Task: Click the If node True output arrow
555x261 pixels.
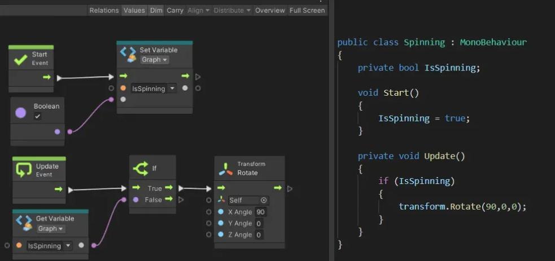Action: pos(169,188)
